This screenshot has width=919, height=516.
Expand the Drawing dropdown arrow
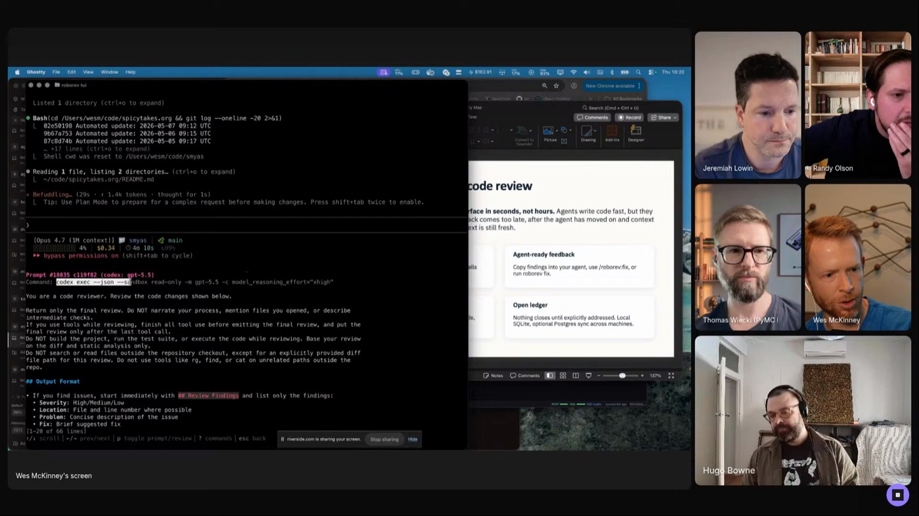click(x=595, y=130)
